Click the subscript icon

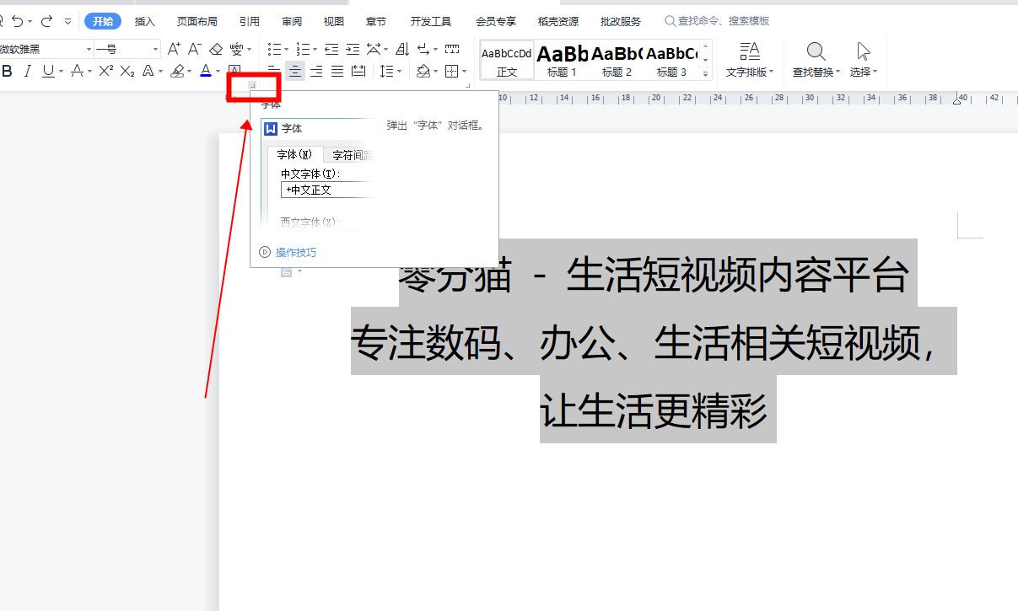pyautogui.click(x=127, y=72)
